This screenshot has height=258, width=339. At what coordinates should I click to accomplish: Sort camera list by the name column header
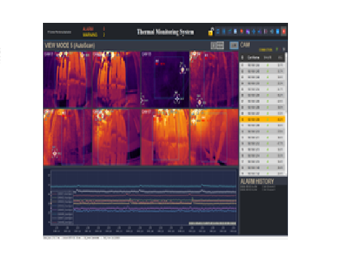pos(253,58)
